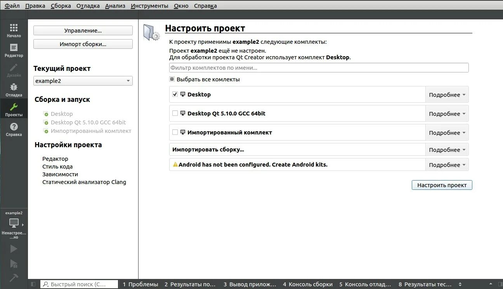Focus the Быстрый поиск field
Image resolution: width=503 pixels, height=289 pixels.
coord(79,284)
